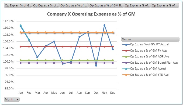Click the purple legend marker for Board Plan Avg
This screenshot has height=105, width=183.
pos(126,63)
